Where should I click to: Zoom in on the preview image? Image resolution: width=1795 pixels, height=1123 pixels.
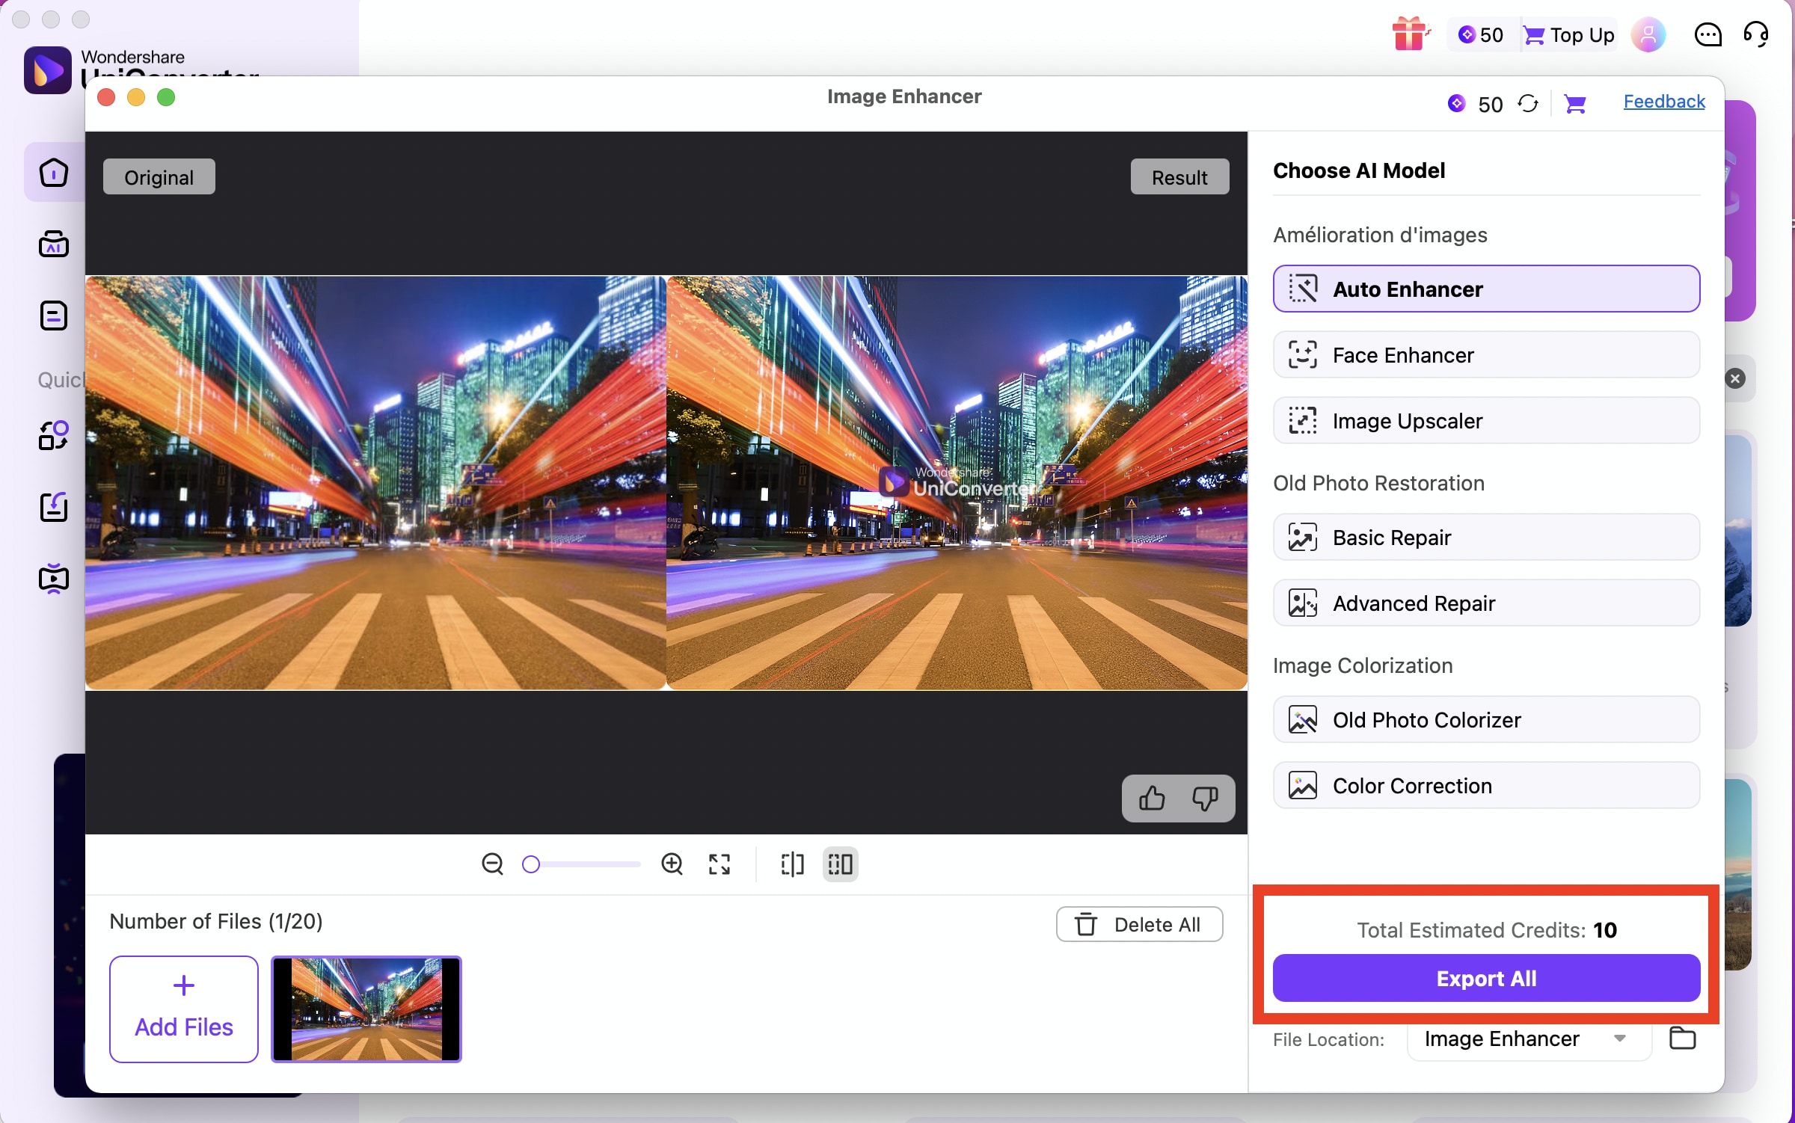pyautogui.click(x=672, y=864)
